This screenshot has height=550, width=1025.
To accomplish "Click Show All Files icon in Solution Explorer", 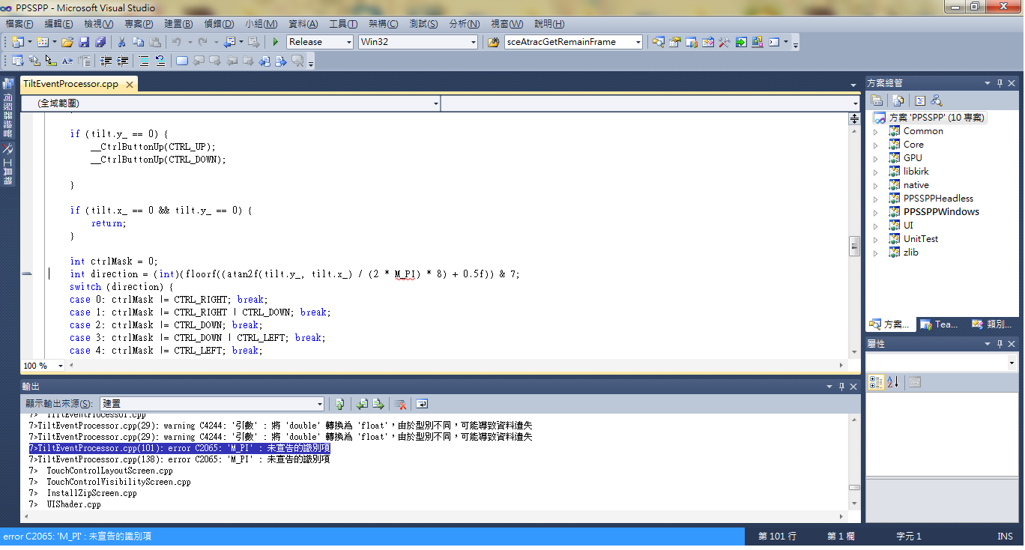I will point(898,100).
